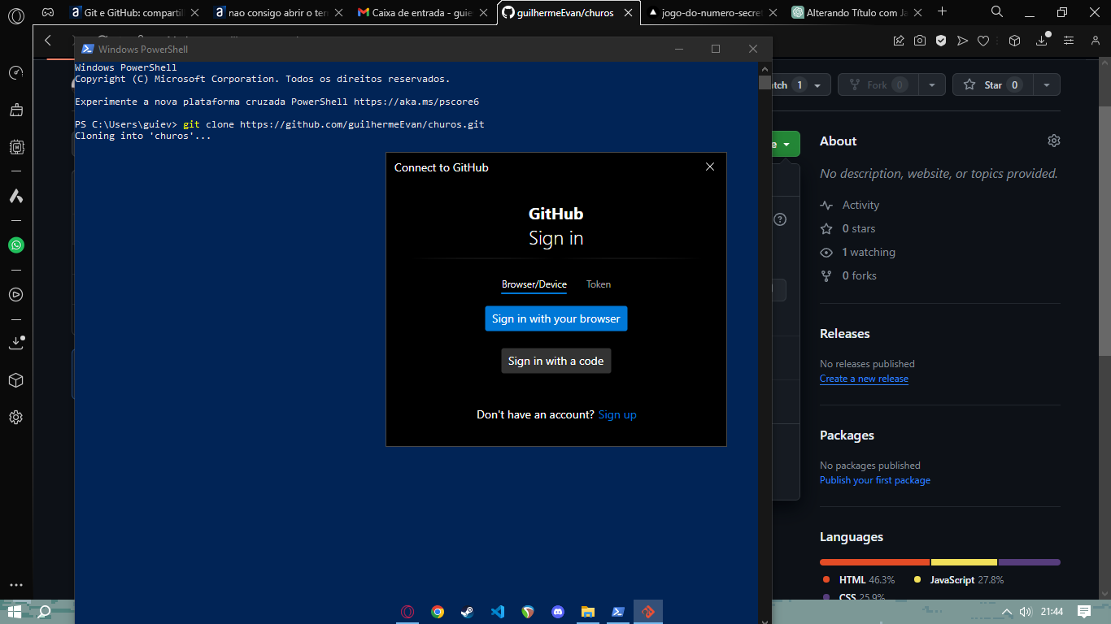This screenshot has width=1111, height=624.
Task: Open the 0 forks link
Action: (859, 275)
